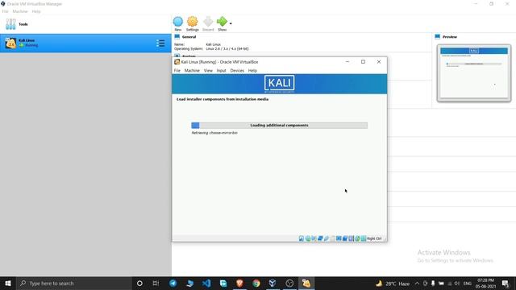Open Brave browser from the taskbar
This screenshot has width=516, height=290.
239,283
